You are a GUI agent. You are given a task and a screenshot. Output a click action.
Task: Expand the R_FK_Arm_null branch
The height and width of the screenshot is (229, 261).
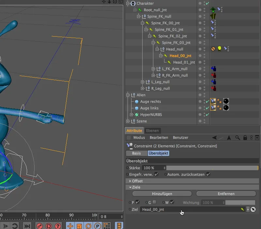[153, 75]
